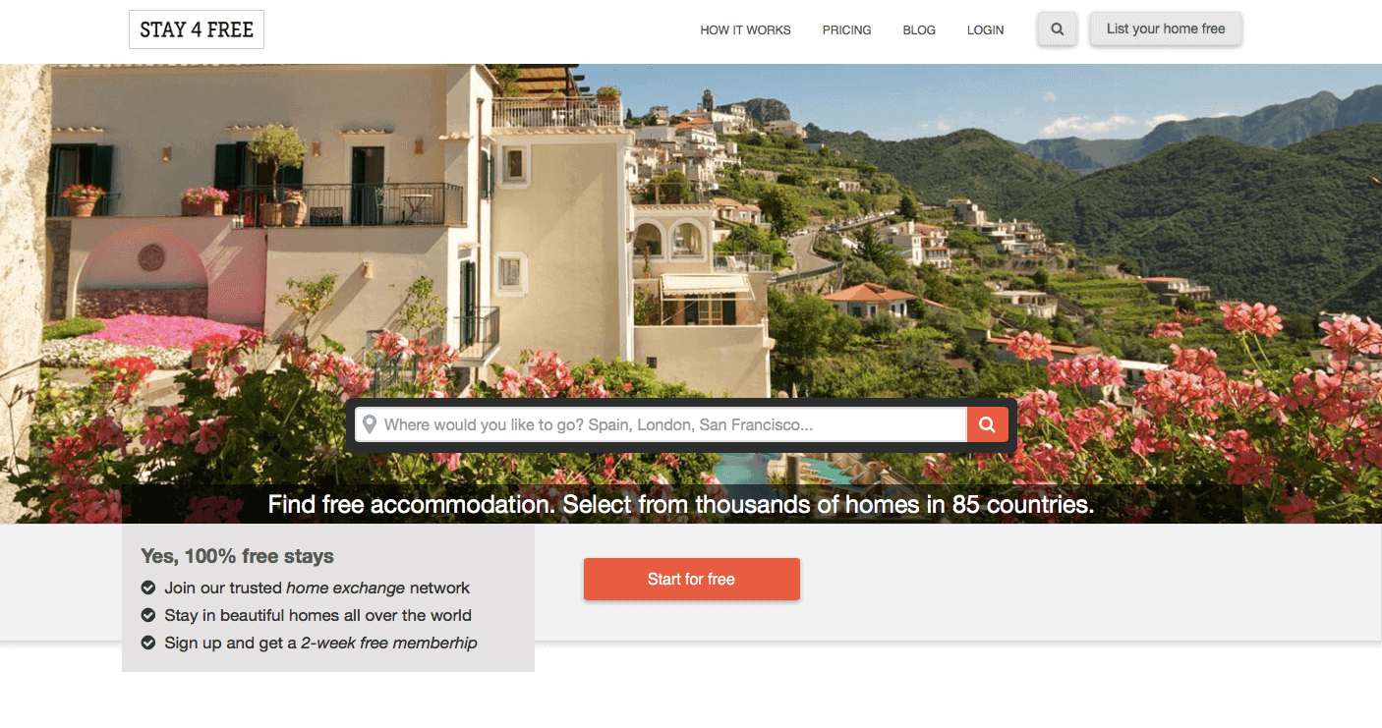
Task: Click the STAY 4 FREE logo
Action: pos(197,29)
